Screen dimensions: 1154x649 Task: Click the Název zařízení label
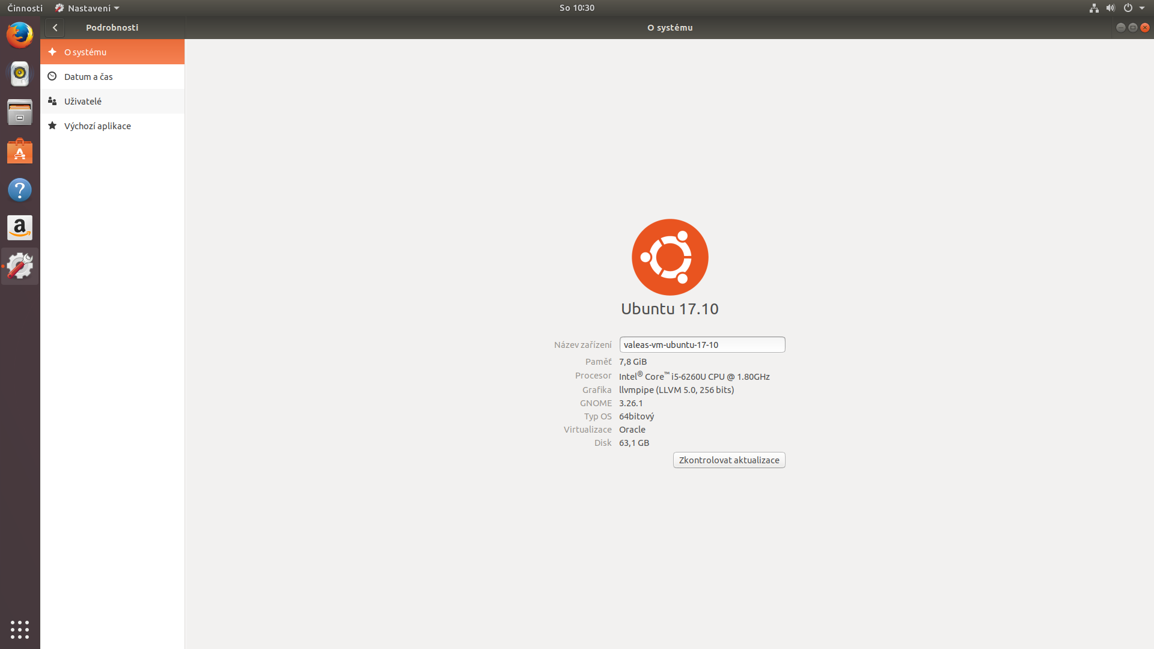coord(582,345)
